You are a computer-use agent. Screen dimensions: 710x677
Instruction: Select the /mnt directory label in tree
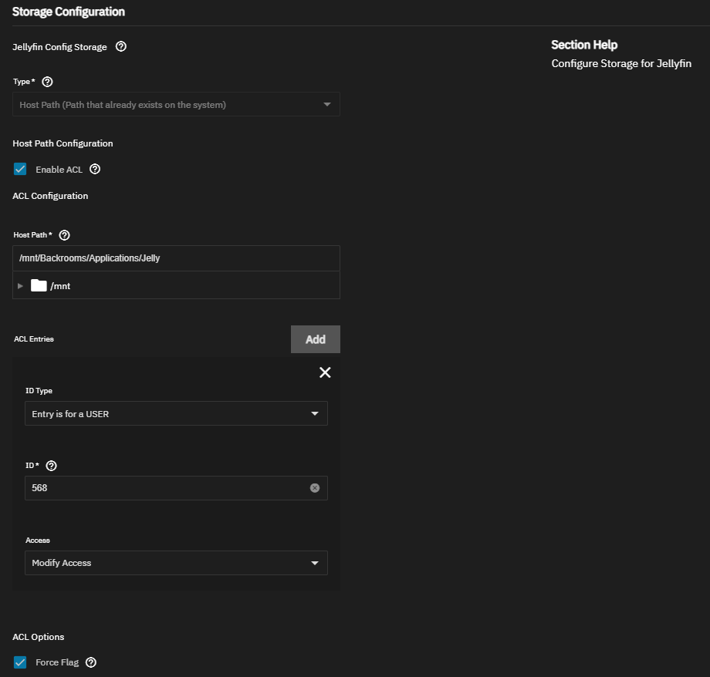coord(61,286)
